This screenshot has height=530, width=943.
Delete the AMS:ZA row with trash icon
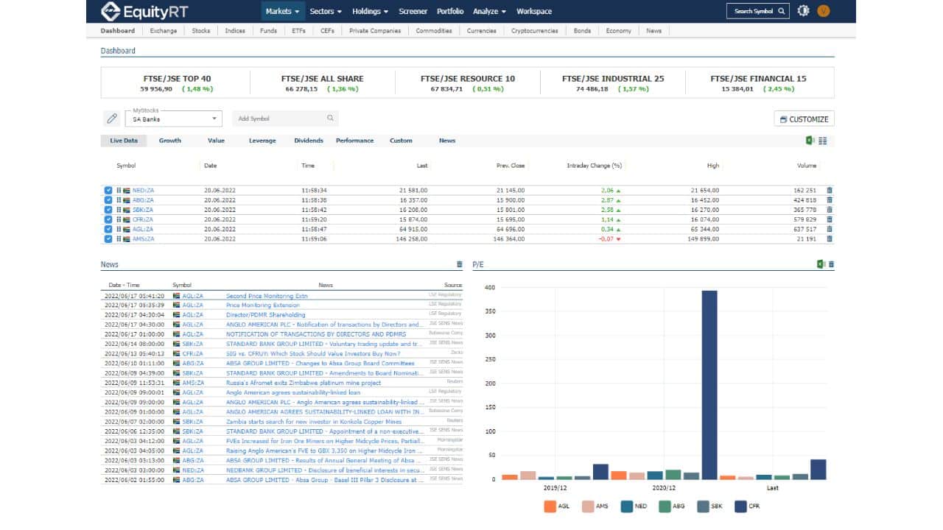(830, 239)
